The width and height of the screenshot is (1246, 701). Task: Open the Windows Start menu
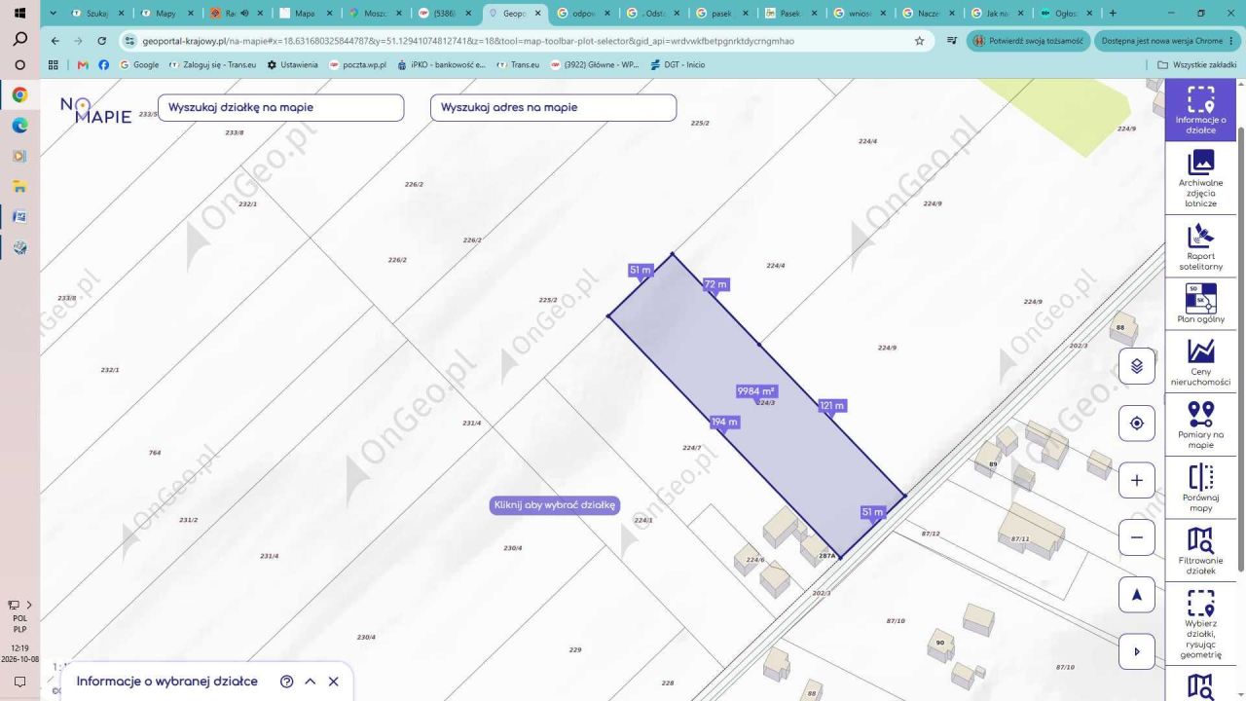click(x=19, y=14)
